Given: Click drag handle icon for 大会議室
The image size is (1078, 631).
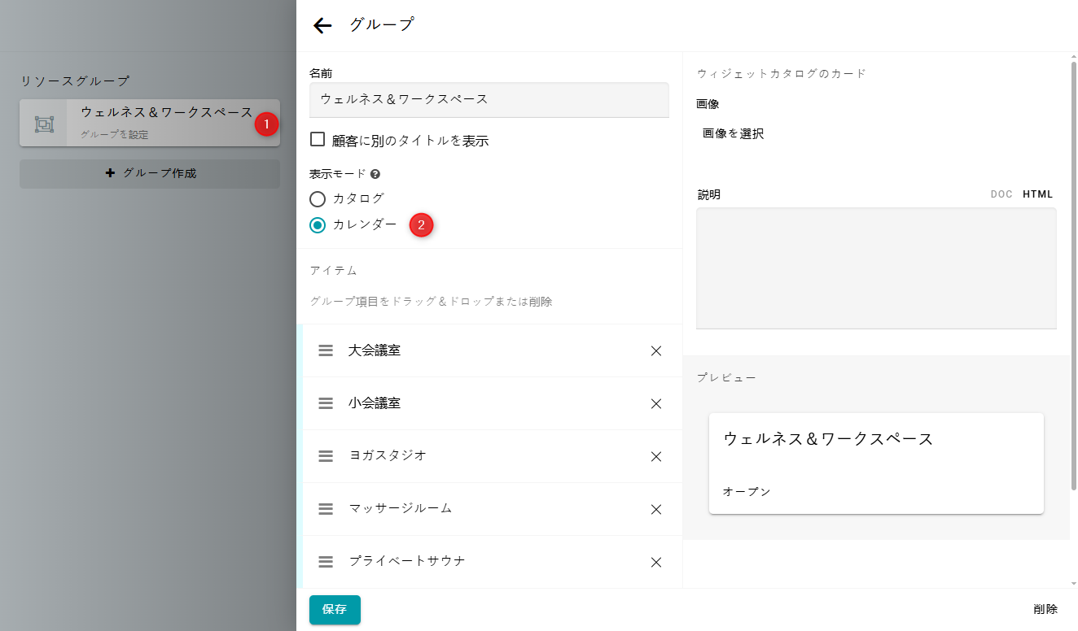Looking at the screenshot, I should (x=326, y=350).
